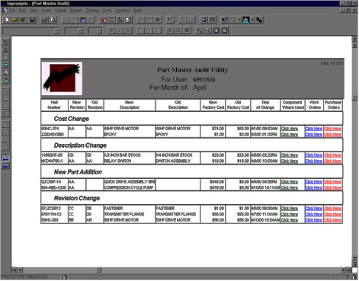Screen dimensions: 359x281
Task: Click the Print toolbar icon
Action: click(x=44, y=20)
